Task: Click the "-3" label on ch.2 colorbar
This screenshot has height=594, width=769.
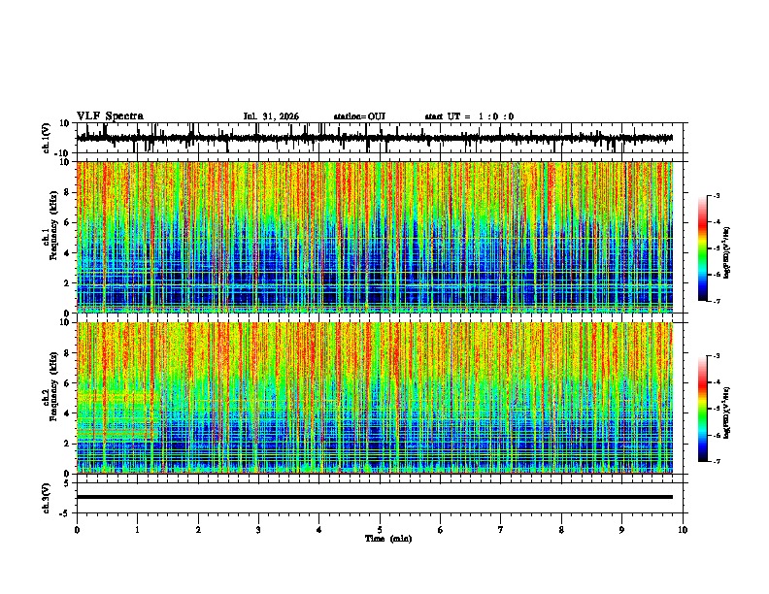Action: coord(716,356)
